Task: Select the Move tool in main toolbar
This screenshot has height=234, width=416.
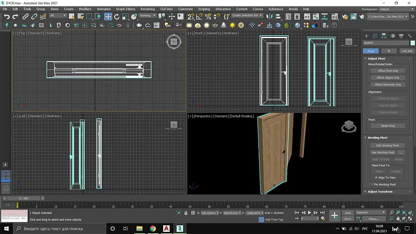Action: tap(108, 17)
